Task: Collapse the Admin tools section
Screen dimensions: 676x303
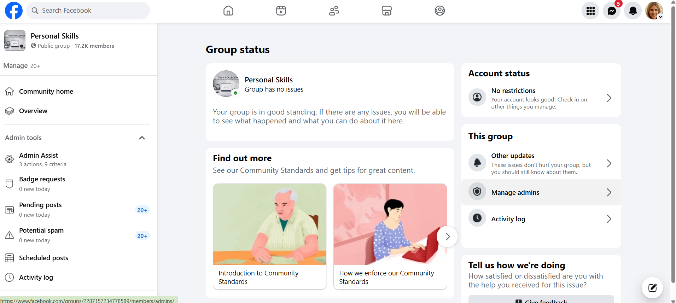Action: 142,138
